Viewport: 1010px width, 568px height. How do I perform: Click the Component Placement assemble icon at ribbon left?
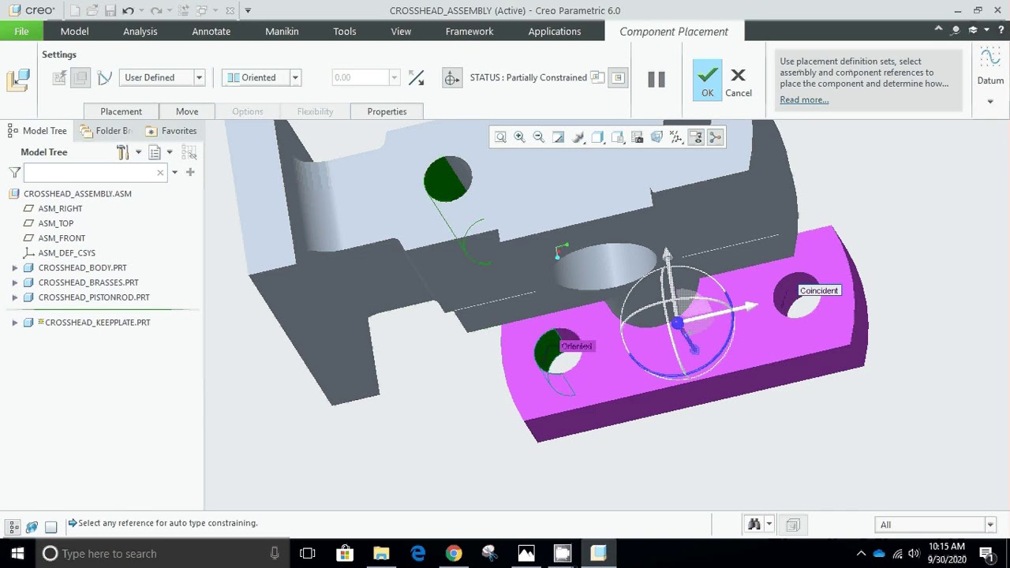tap(18, 80)
